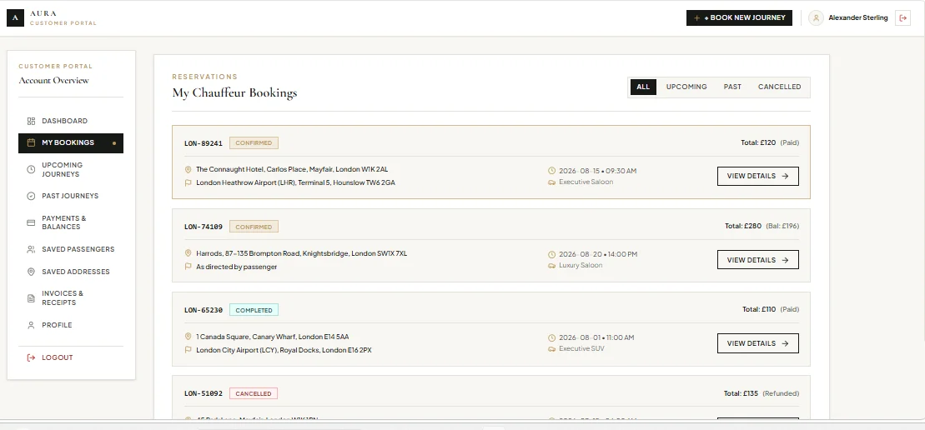Click the sidebar Logout arrow icon
The width and height of the screenshot is (925, 430).
point(31,357)
